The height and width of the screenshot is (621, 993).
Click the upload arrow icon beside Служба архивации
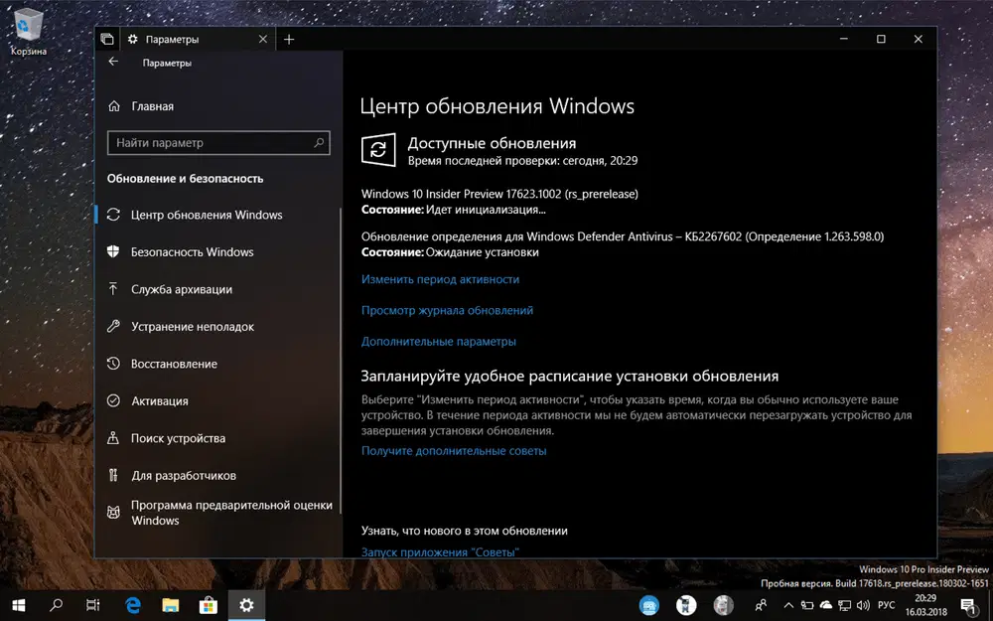click(x=113, y=289)
